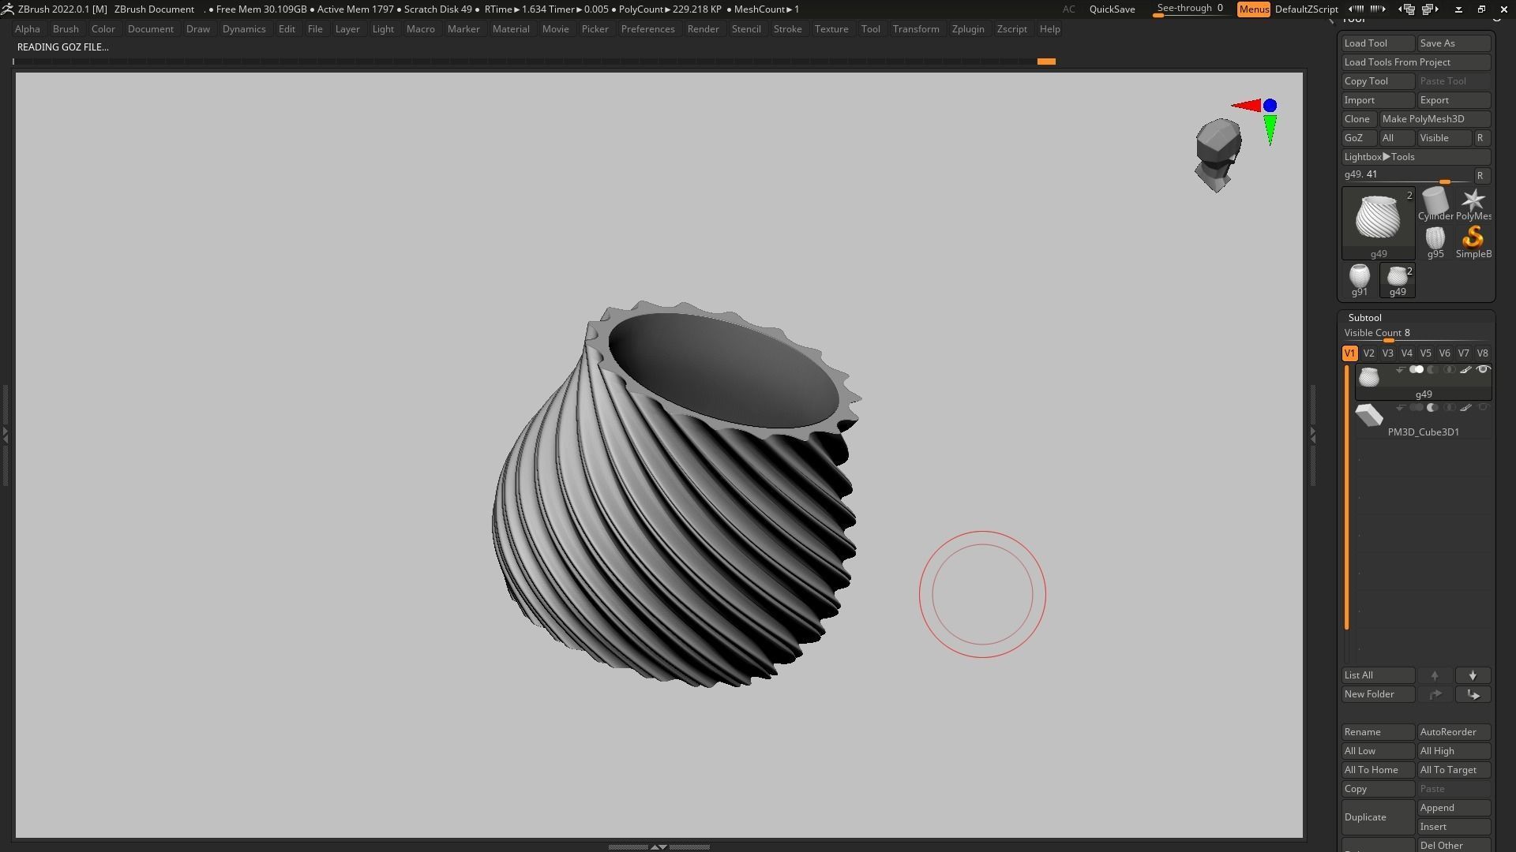Expand the Subtool palette header
Viewport: 1516px width, 852px height.
pos(1365,318)
